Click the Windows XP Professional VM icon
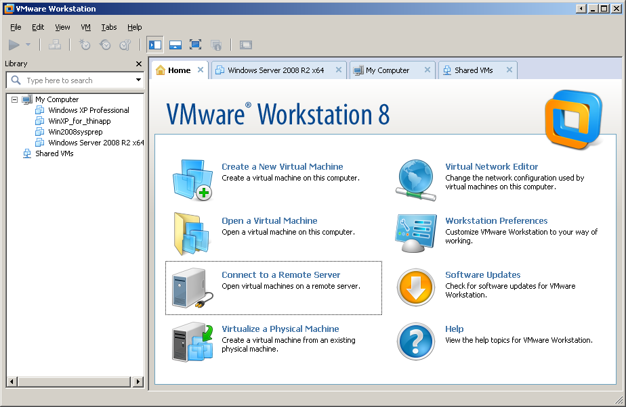This screenshot has width=626, height=407. 39,110
